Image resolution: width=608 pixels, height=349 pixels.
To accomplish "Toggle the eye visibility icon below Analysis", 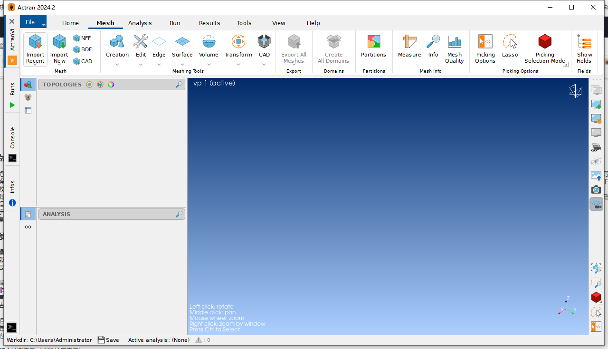I will tap(28, 227).
